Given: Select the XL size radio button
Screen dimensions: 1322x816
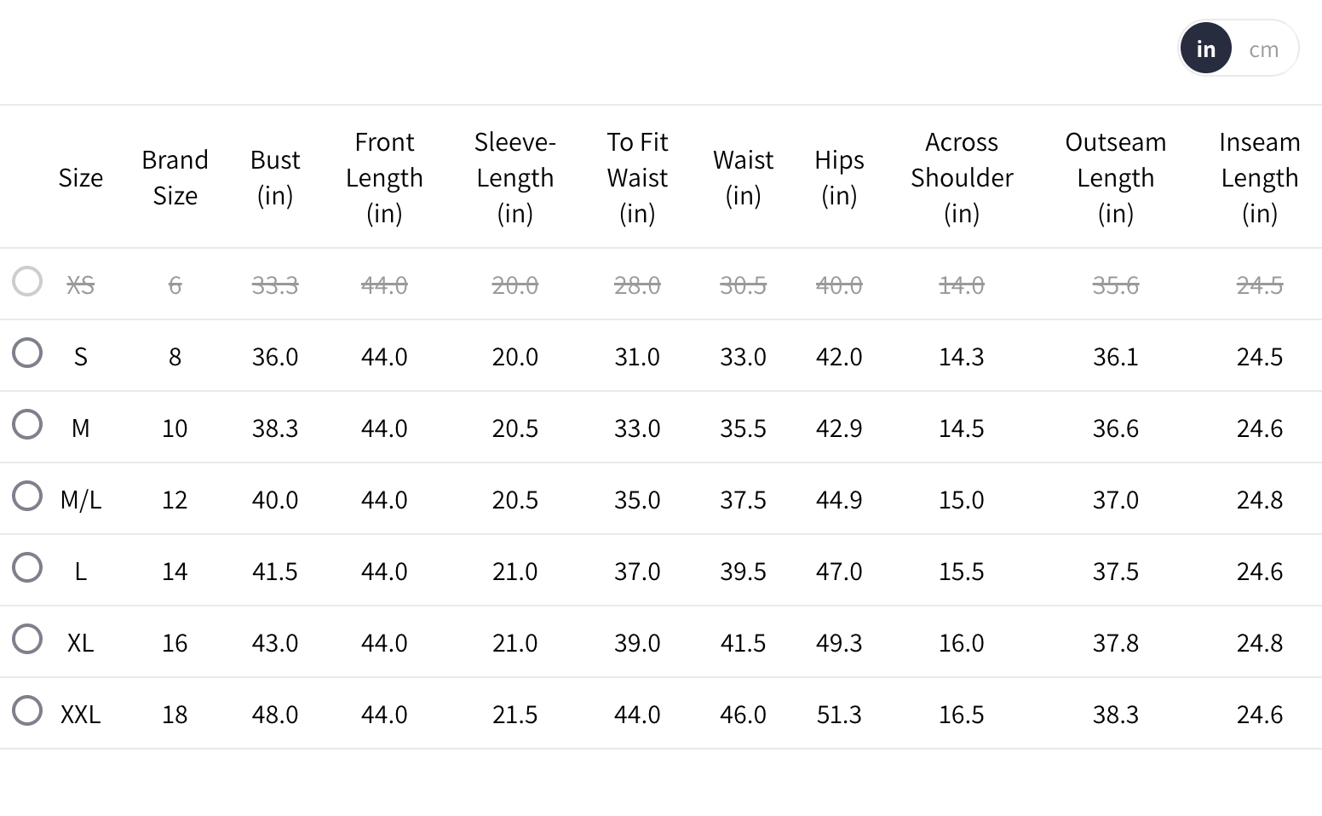Looking at the screenshot, I should 27,639.
